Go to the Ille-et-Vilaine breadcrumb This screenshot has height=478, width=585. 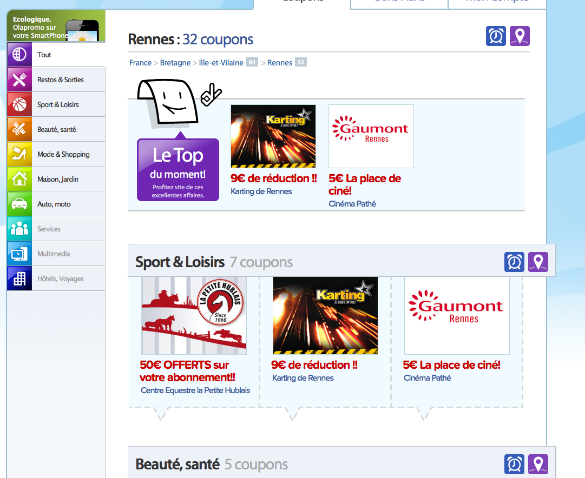[x=221, y=63]
